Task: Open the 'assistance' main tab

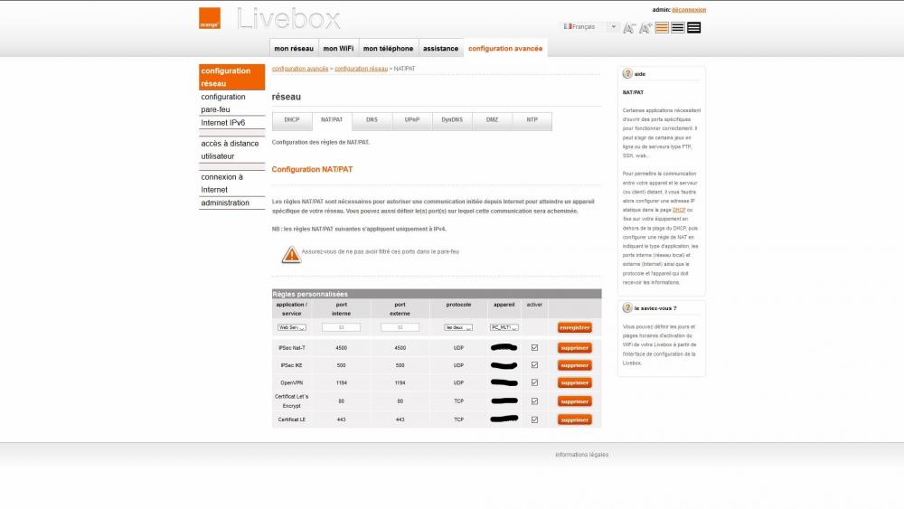Action: 440,49
